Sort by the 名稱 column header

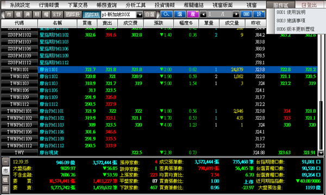click(57, 23)
